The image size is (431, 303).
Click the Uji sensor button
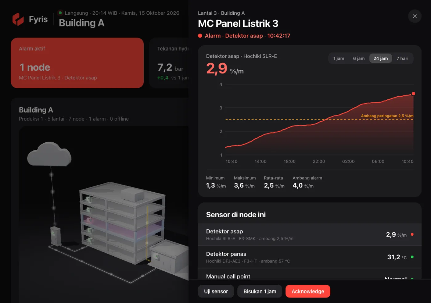[x=216, y=291]
